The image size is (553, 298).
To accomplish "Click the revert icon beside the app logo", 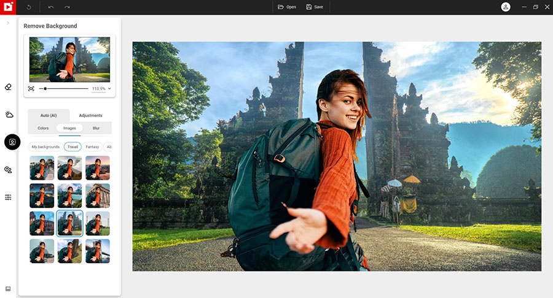I will point(29,7).
